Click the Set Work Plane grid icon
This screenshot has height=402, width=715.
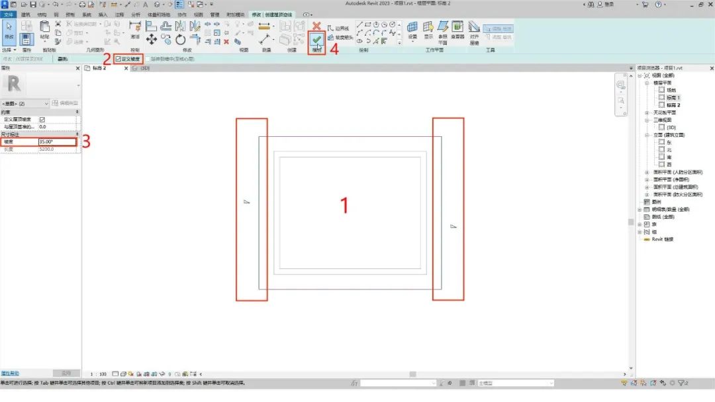point(412,27)
